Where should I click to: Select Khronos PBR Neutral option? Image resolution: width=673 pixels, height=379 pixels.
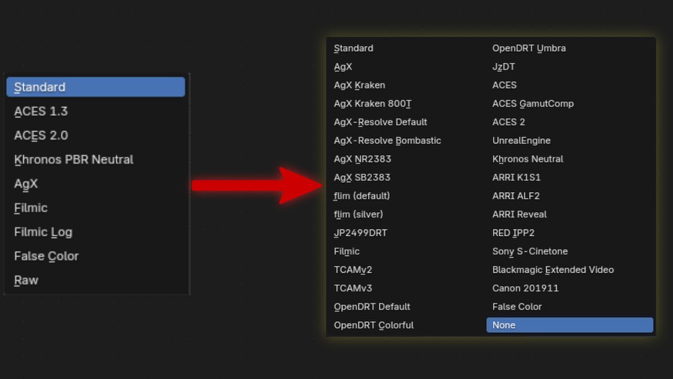[x=74, y=159]
